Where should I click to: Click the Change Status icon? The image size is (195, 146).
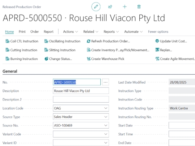coord(46,59)
